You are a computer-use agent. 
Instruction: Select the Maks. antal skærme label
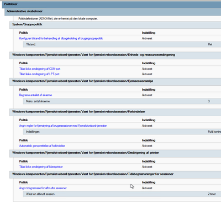(x=38, y=101)
